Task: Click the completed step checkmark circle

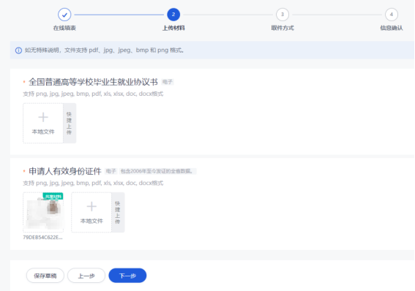Action: tap(64, 15)
